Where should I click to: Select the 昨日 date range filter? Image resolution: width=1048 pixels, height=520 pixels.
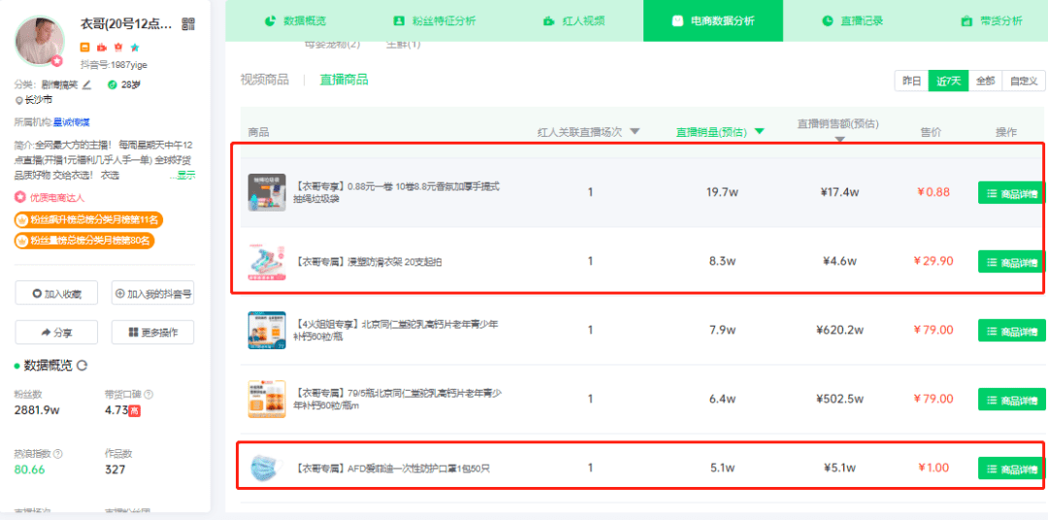tap(911, 81)
